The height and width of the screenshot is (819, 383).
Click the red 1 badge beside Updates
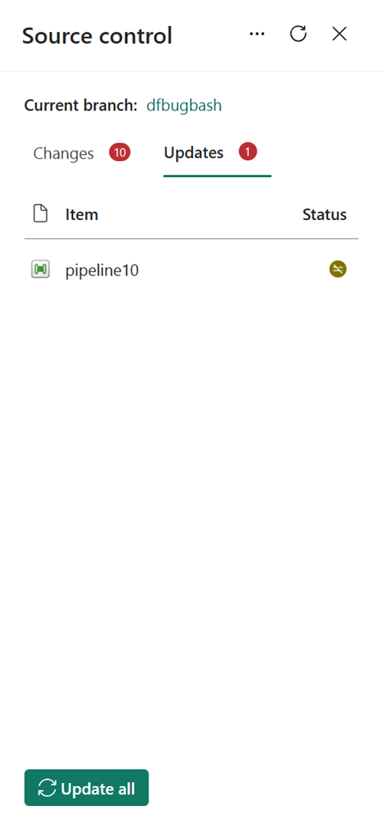[248, 152]
